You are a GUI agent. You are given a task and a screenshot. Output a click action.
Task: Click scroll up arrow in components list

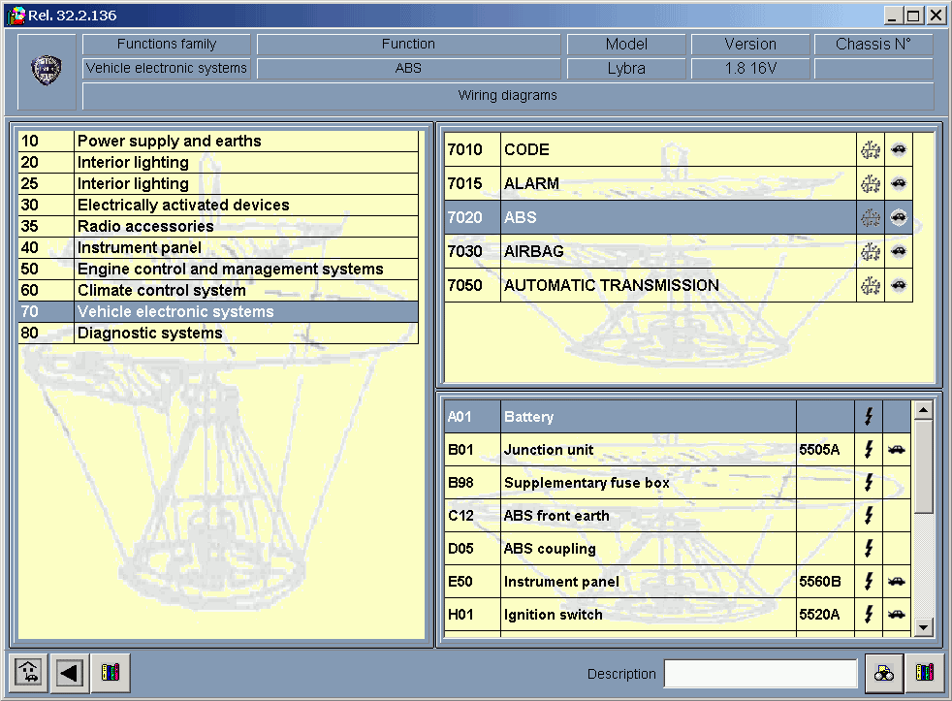click(x=924, y=411)
